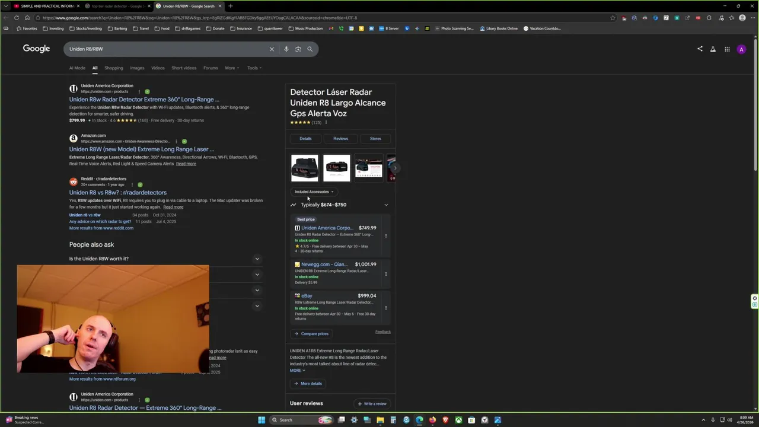
Task: Open the Tools dropdown
Action: (x=254, y=68)
